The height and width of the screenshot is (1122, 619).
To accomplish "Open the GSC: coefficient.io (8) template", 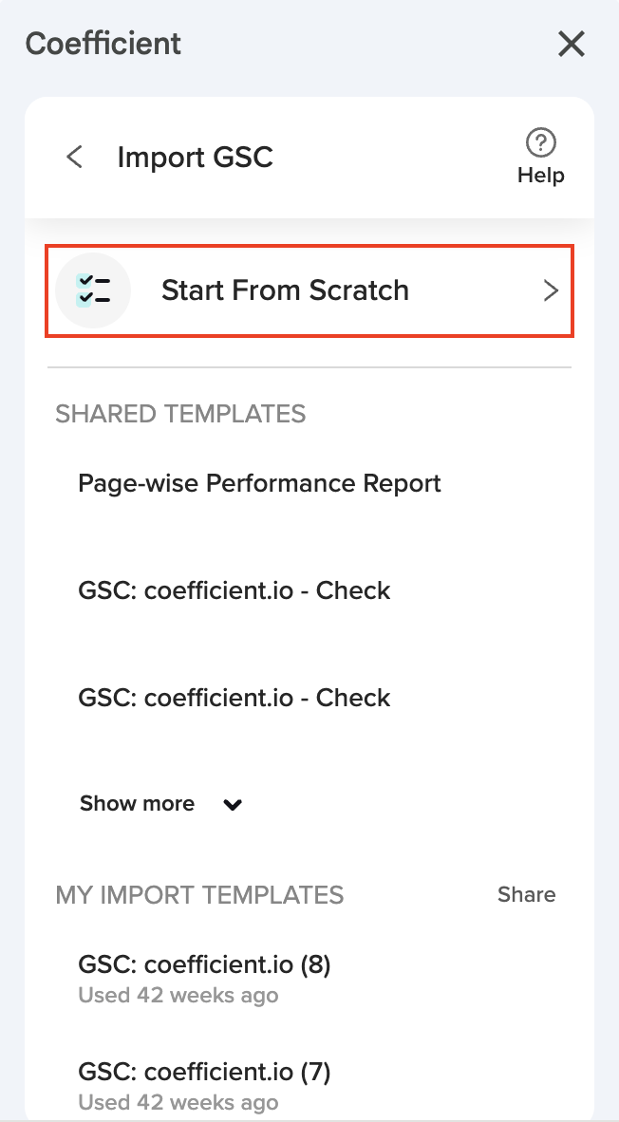I will pos(204,965).
